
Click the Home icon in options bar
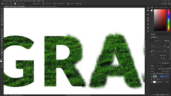(x=2, y=3)
